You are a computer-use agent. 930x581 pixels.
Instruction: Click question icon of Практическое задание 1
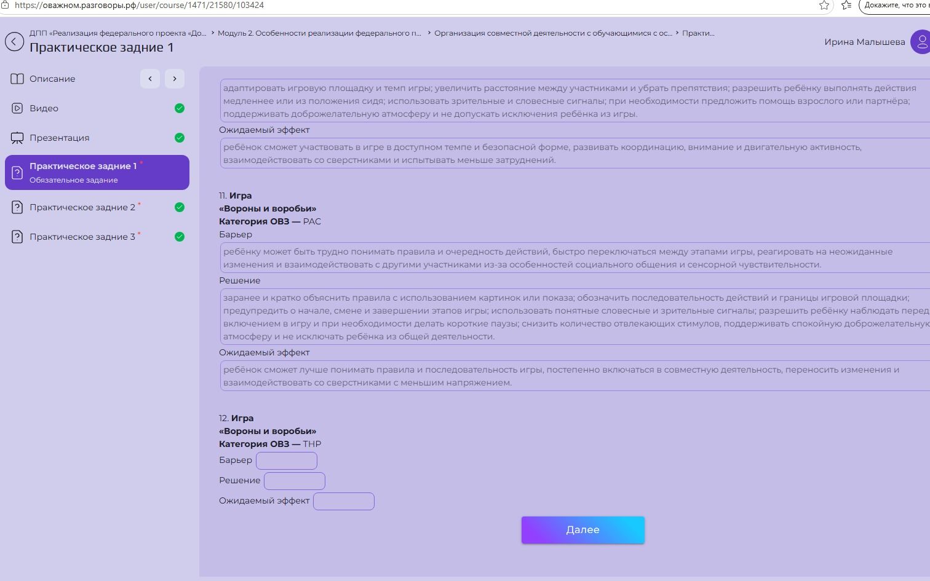point(17,173)
